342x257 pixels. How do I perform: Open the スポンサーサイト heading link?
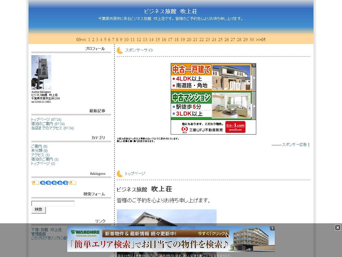click(x=139, y=50)
